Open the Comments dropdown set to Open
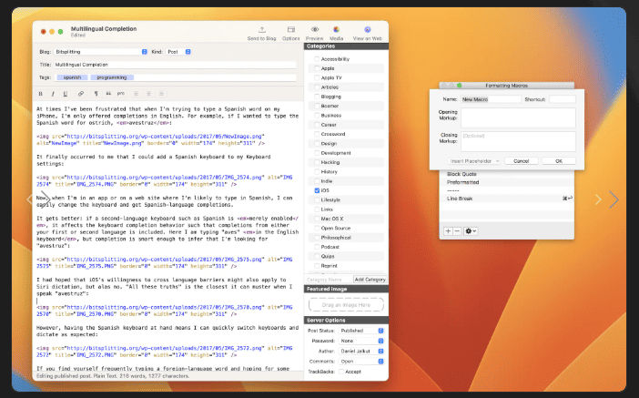 (361, 362)
